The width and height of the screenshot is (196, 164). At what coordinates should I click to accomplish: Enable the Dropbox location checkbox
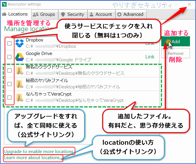pyautogui.click(x=9, y=43)
